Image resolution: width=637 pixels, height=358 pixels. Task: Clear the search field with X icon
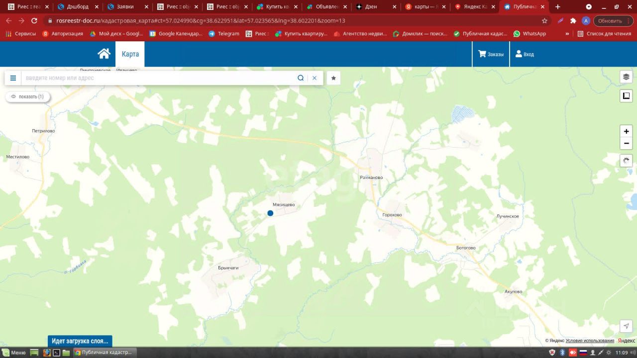[x=315, y=78]
